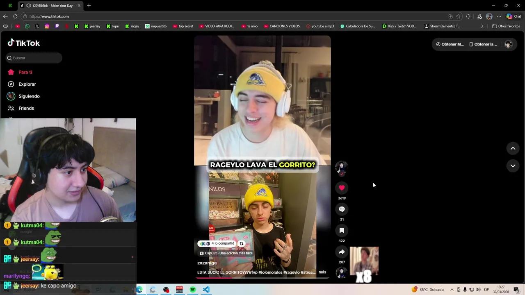The image size is (525, 295).
Task: Focus the Buscar search field
Action: (x=34, y=58)
